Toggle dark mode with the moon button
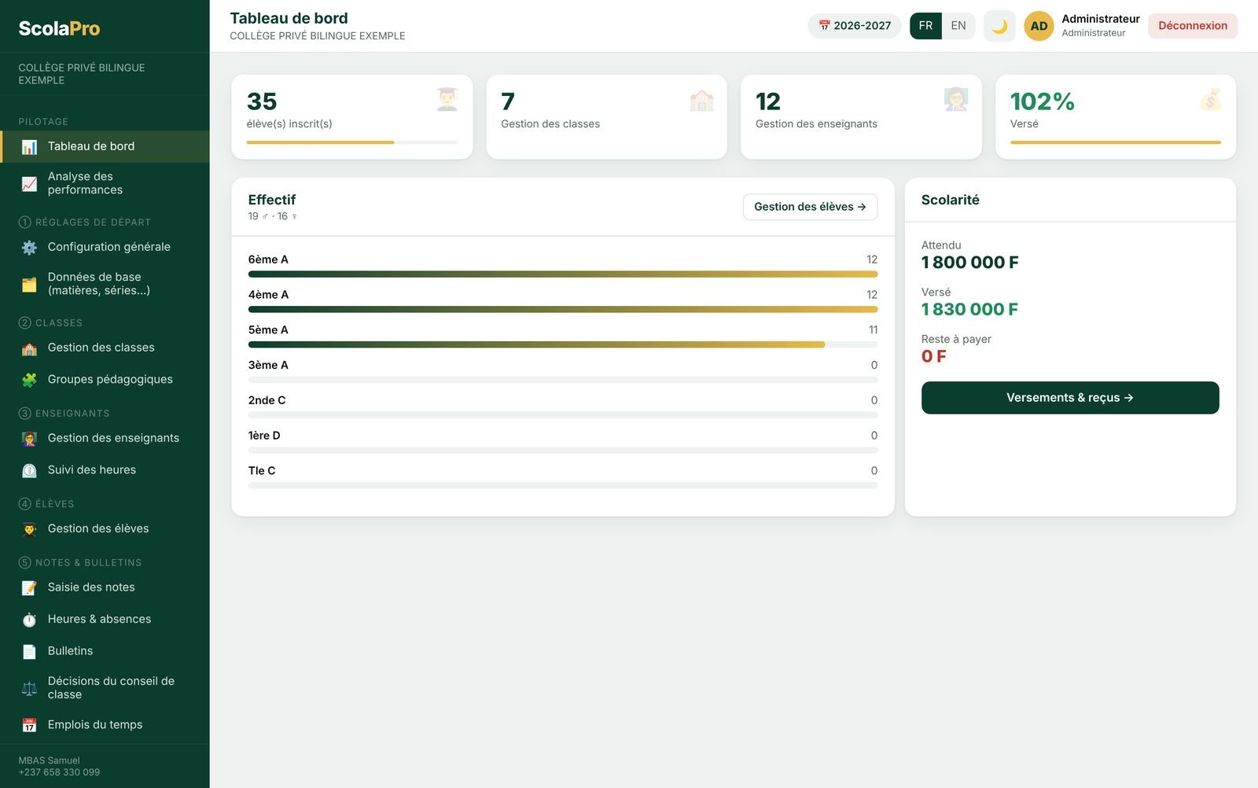 coord(999,26)
